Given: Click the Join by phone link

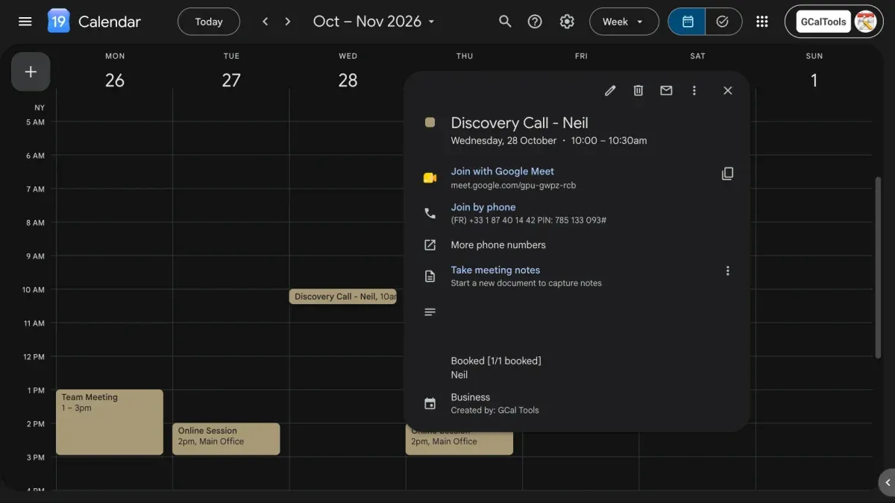Looking at the screenshot, I should tap(483, 207).
